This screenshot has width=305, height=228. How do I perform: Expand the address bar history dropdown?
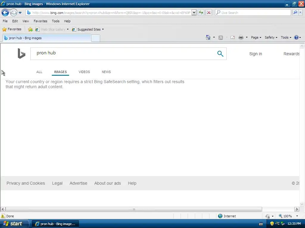pyautogui.click(x=194, y=13)
